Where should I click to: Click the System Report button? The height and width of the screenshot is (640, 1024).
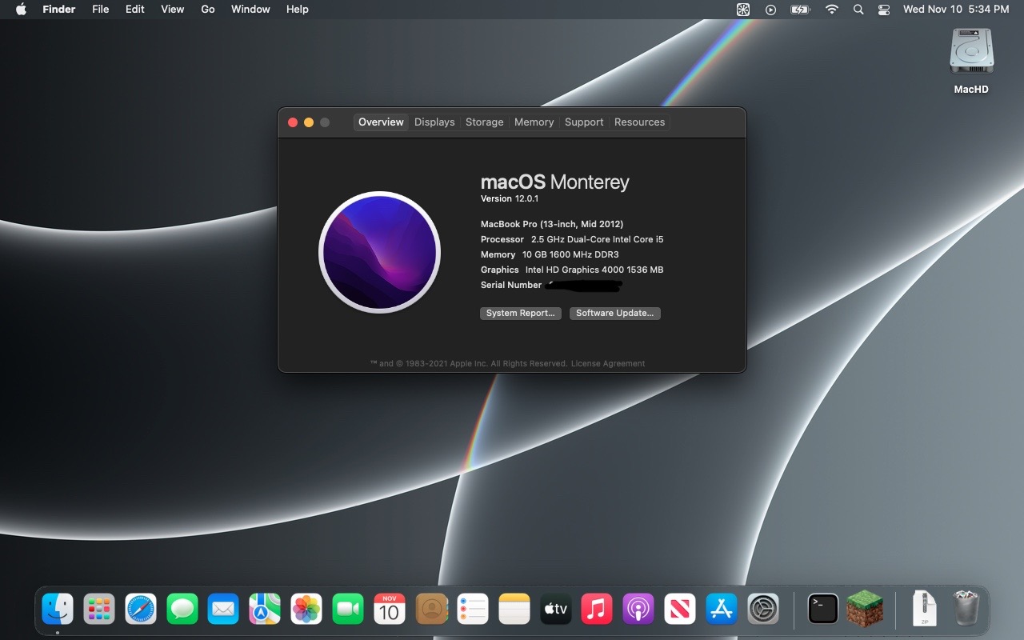click(x=521, y=313)
